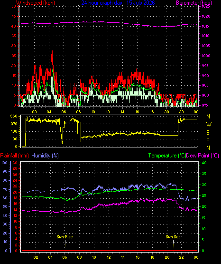
Task: Click the "45" windspeed axis value
Action: (14, 16)
